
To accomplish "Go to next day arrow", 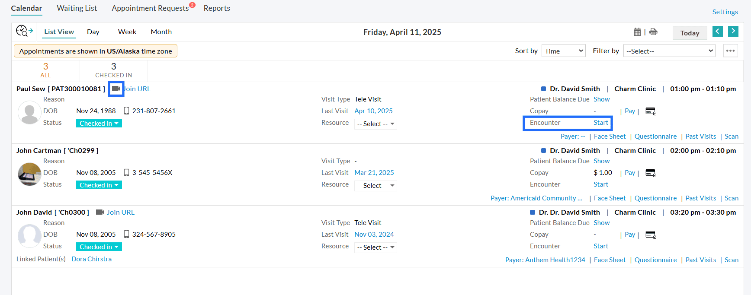I will [733, 31].
